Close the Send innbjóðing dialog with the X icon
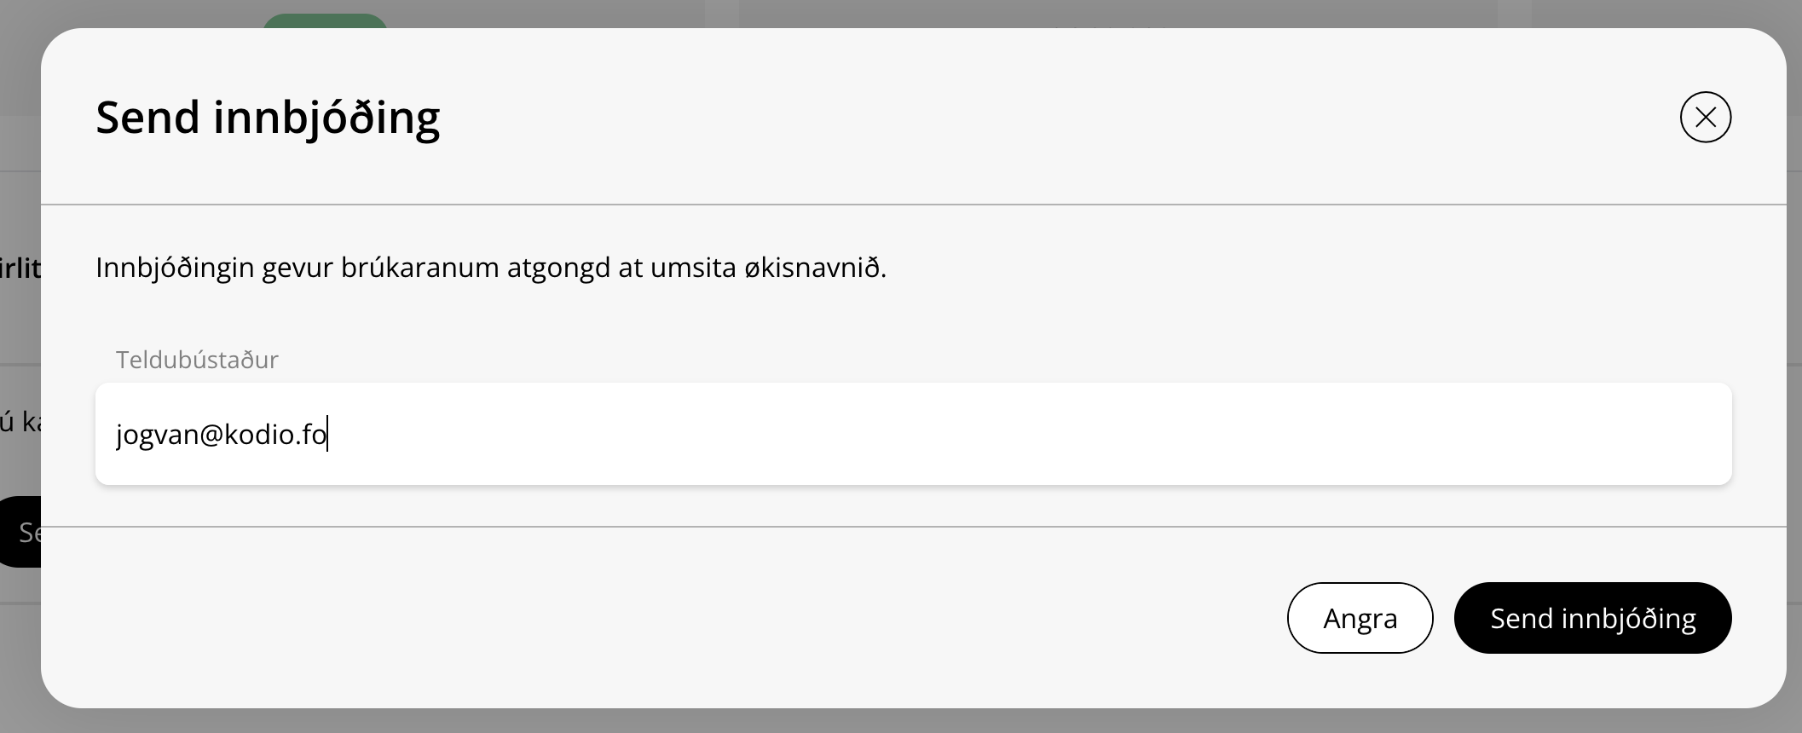 point(1705,117)
